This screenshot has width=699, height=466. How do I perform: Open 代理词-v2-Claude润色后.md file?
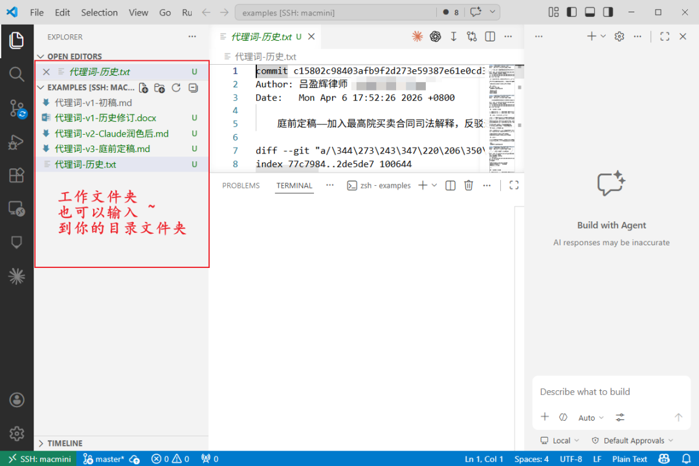point(121,134)
